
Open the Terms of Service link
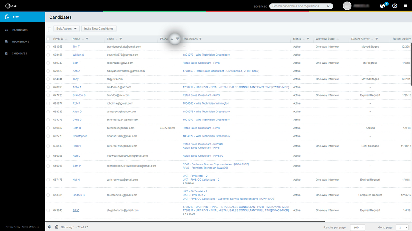tap(30, 227)
